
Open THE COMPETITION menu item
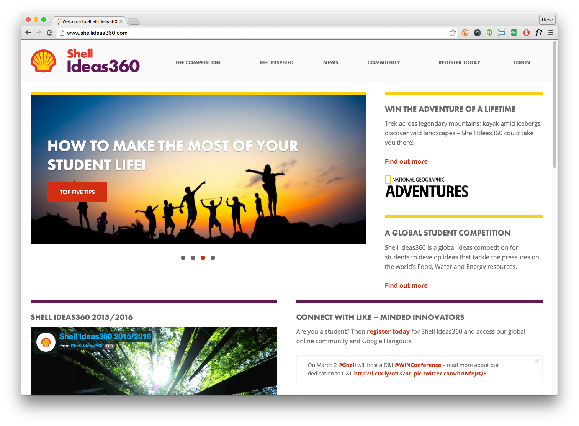198,62
